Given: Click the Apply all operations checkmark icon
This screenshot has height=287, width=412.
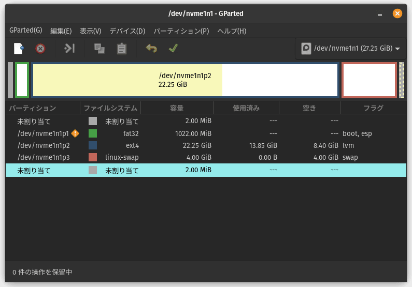Looking at the screenshot, I should click(x=173, y=48).
